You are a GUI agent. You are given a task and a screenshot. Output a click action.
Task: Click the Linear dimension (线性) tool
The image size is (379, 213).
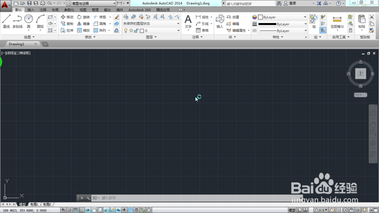[x=202, y=17]
